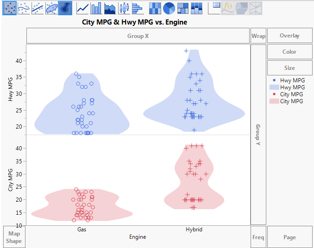Viewport: 314px width, 248px height.
Task: Click the Overlay drop zone
Action: pos(289,36)
